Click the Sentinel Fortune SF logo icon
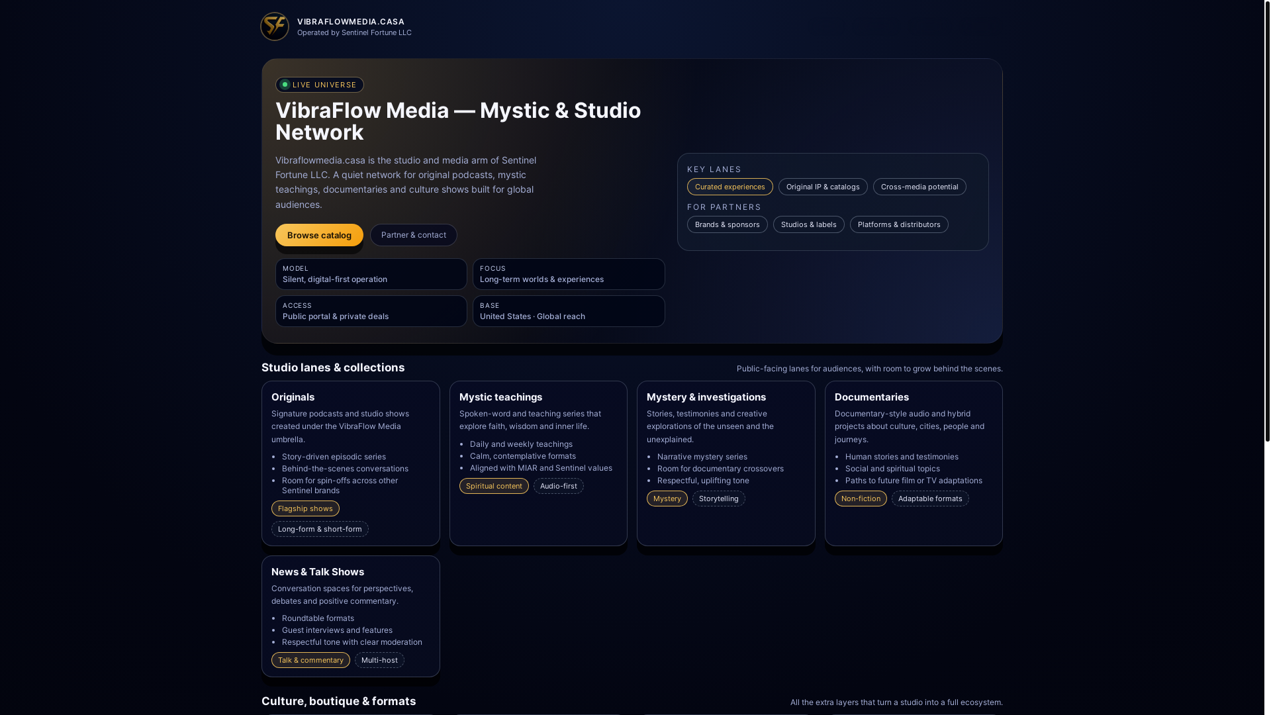The image size is (1271, 715). (x=275, y=26)
